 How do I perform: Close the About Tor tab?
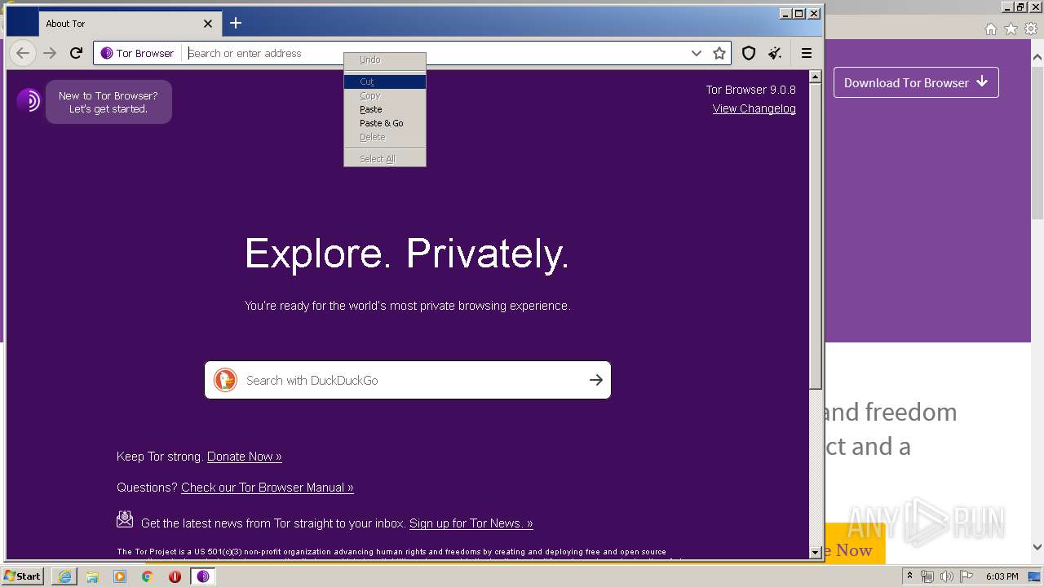pyautogui.click(x=207, y=24)
